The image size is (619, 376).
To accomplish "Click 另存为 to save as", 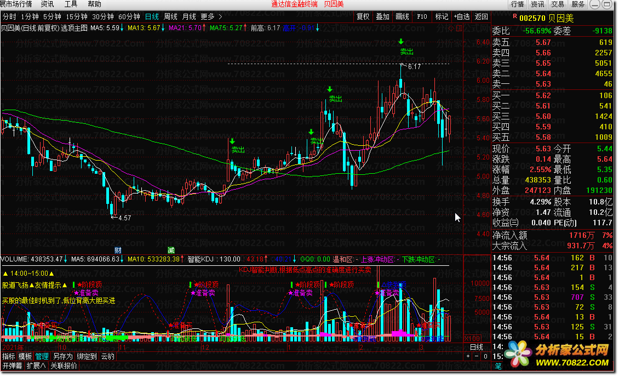I will (x=63, y=357).
